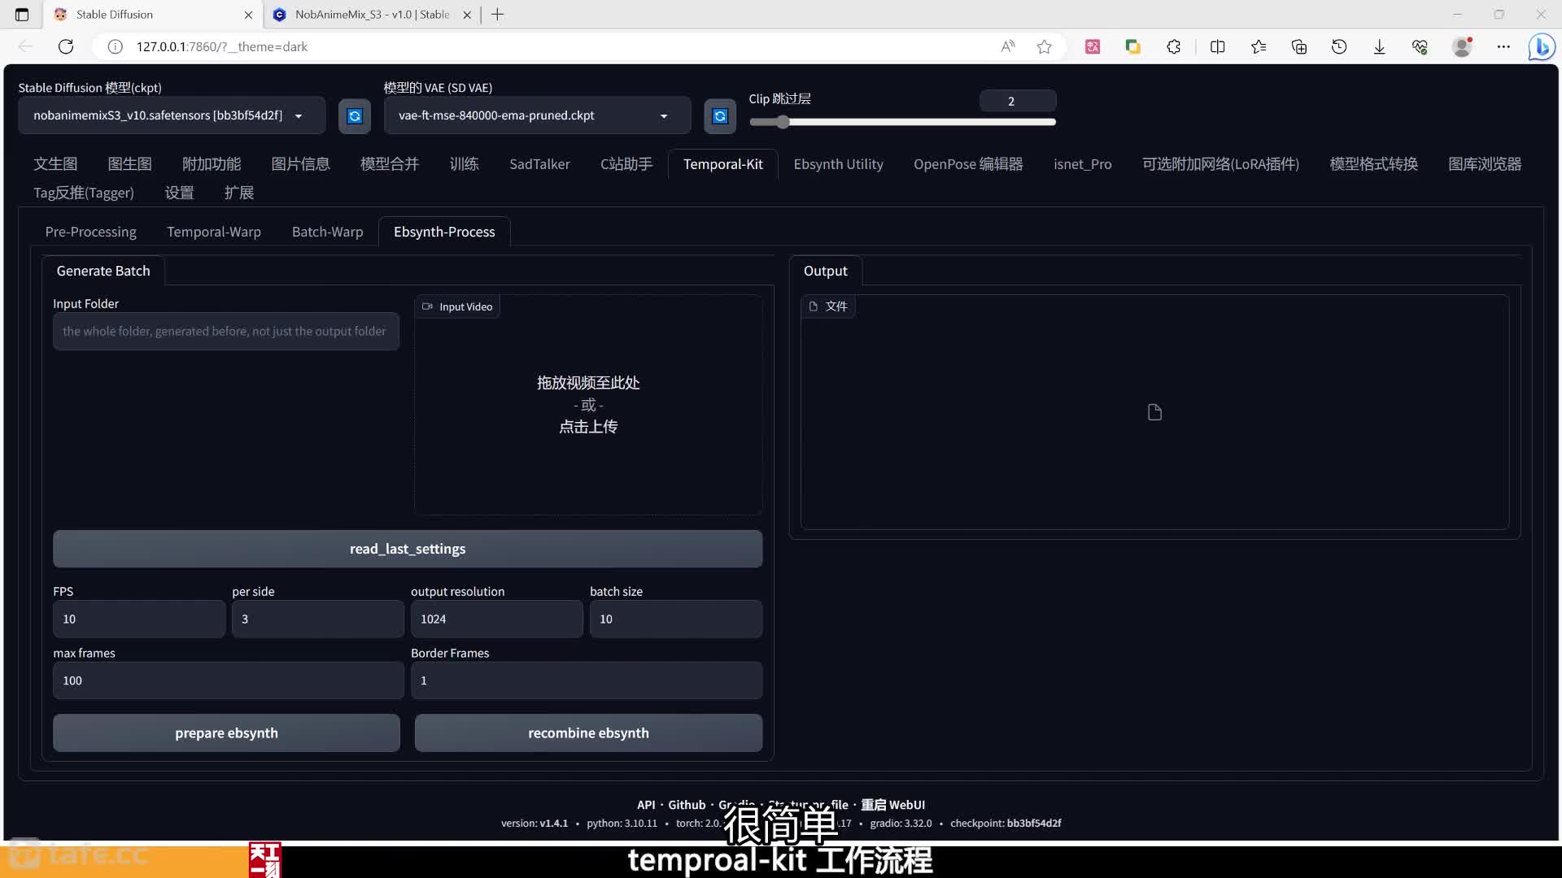Open the 扩展 tab

click(x=239, y=193)
